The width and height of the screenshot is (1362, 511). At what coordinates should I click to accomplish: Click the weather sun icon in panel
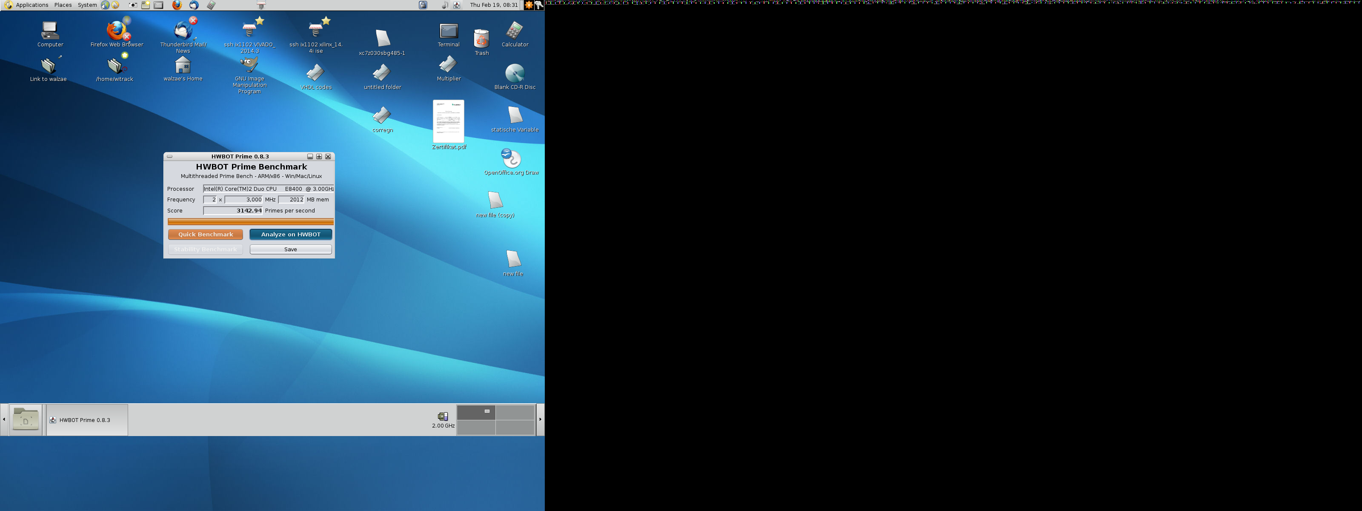(x=528, y=5)
